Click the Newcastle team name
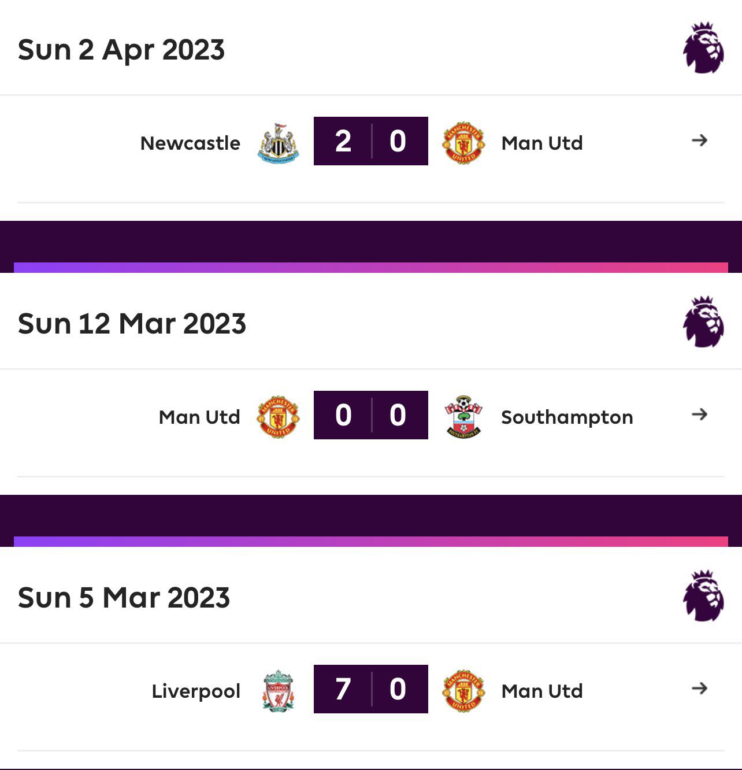 190,143
